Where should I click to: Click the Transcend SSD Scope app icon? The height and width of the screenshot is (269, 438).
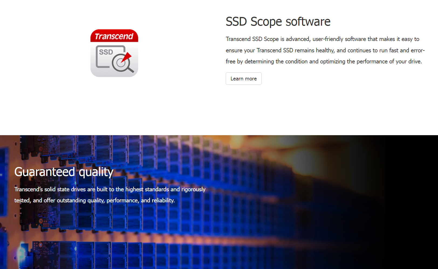(114, 53)
